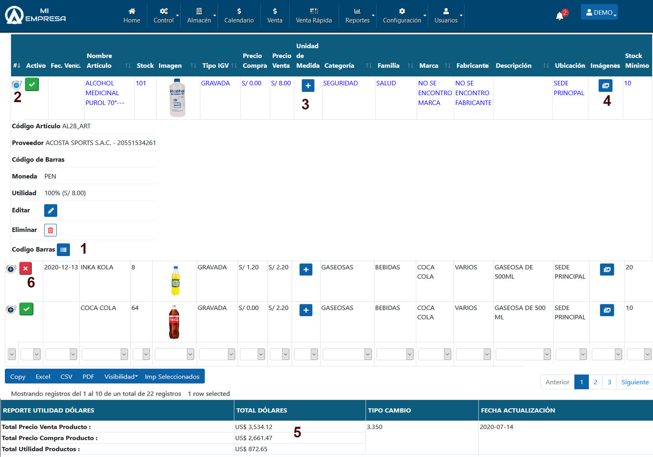The width and height of the screenshot is (653, 457).
Task: Click the barcode icon next to Codigo Barras
Action: pos(63,250)
